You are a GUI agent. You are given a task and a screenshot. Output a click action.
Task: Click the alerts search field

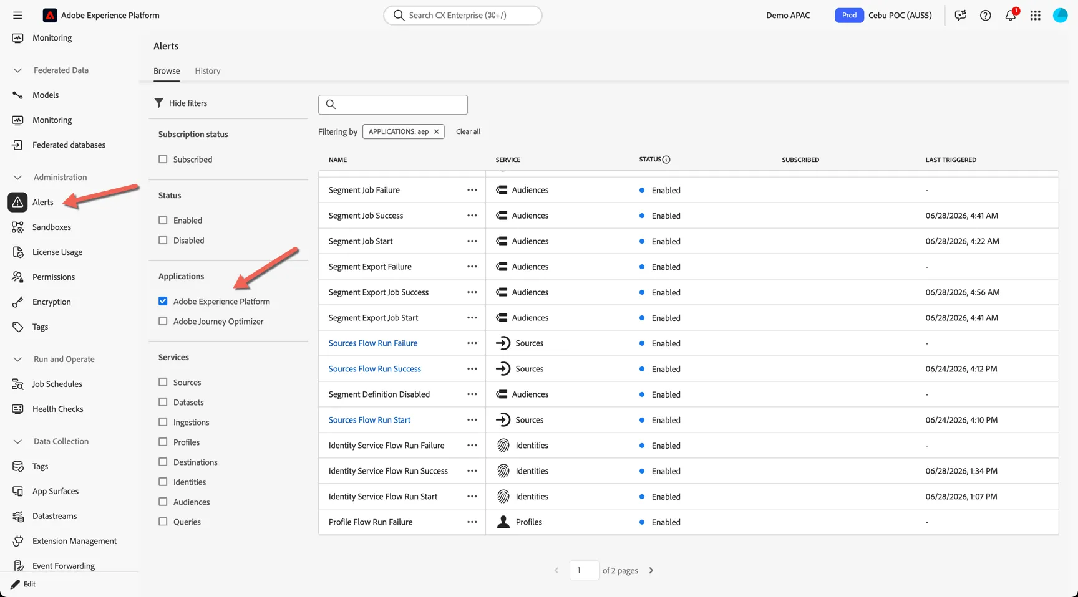[x=393, y=105]
